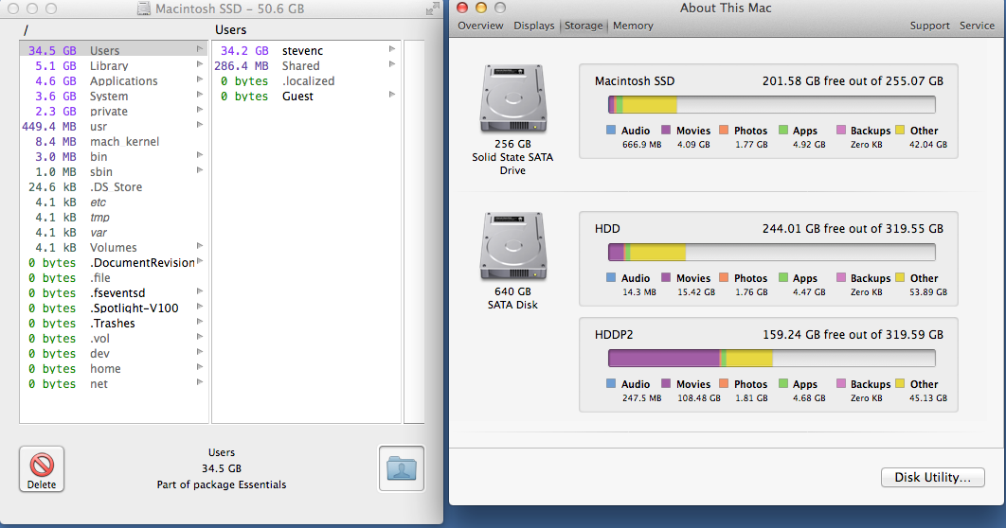Expand the System folder arrow

200,95
